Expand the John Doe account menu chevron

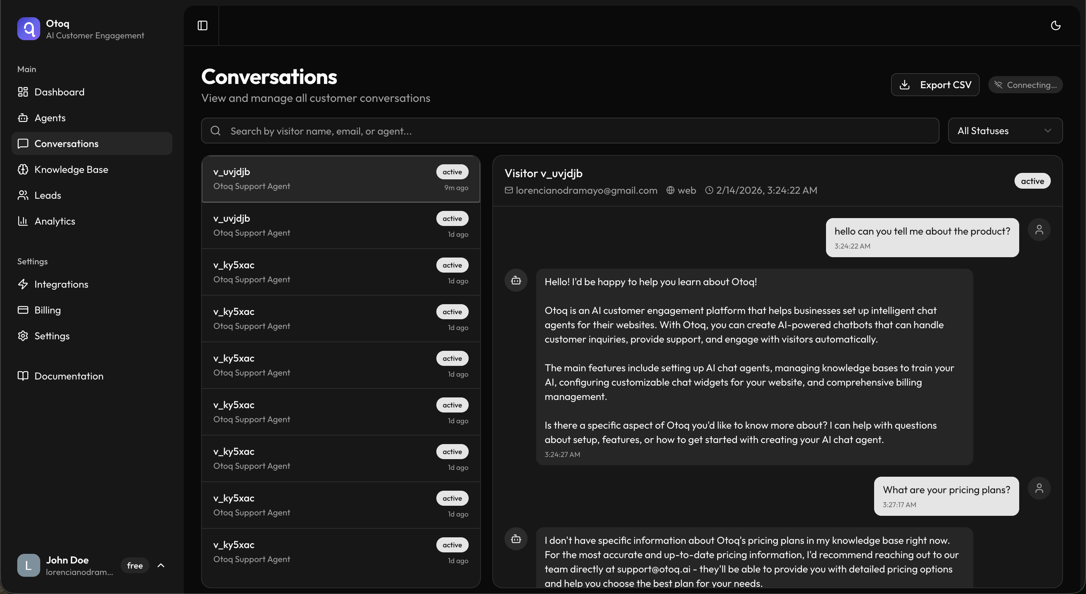coord(161,565)
